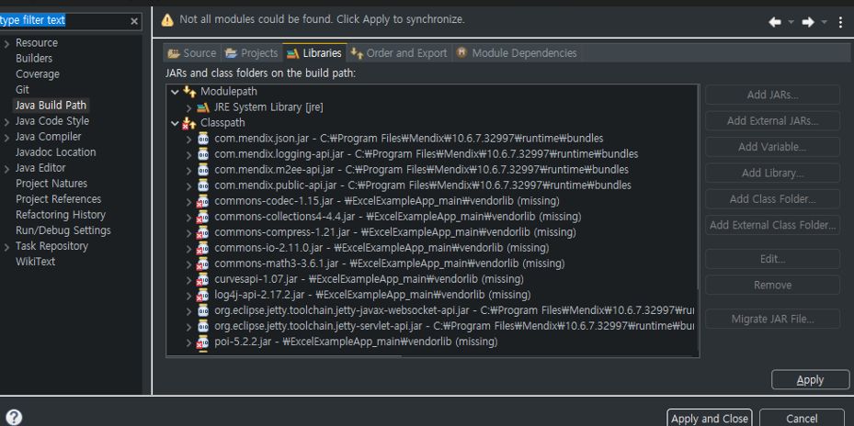
Task: Click the commons-math3-3.6.1.jar missing icon
Action: [x=202, y=263]
